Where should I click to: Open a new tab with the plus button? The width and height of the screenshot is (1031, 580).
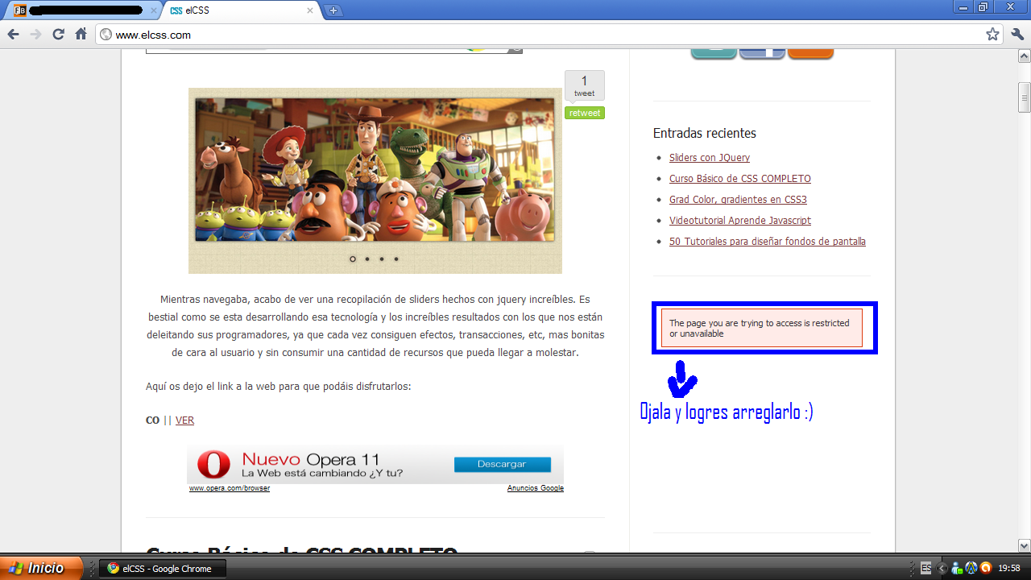333,10
